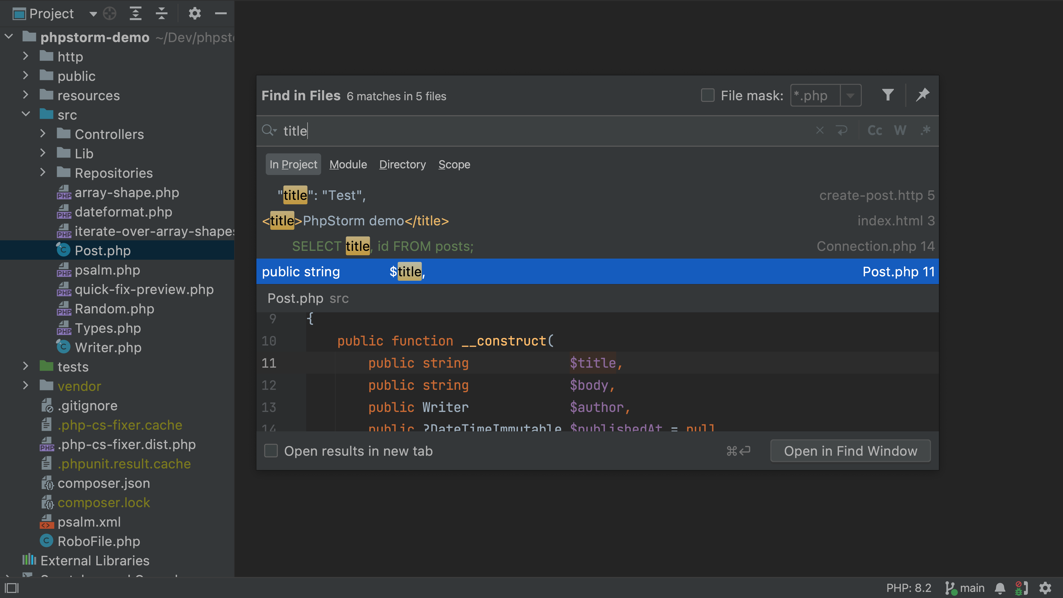Select the index.html search result row
This screenshot has height=598, width=1063.
[598, 221]
